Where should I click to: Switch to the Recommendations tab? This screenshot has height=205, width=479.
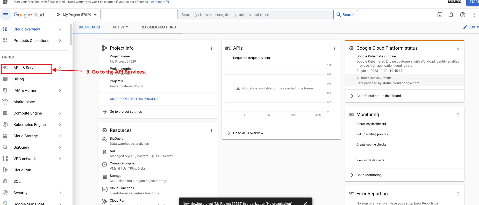pyautogui.click(x=158, y=27)
